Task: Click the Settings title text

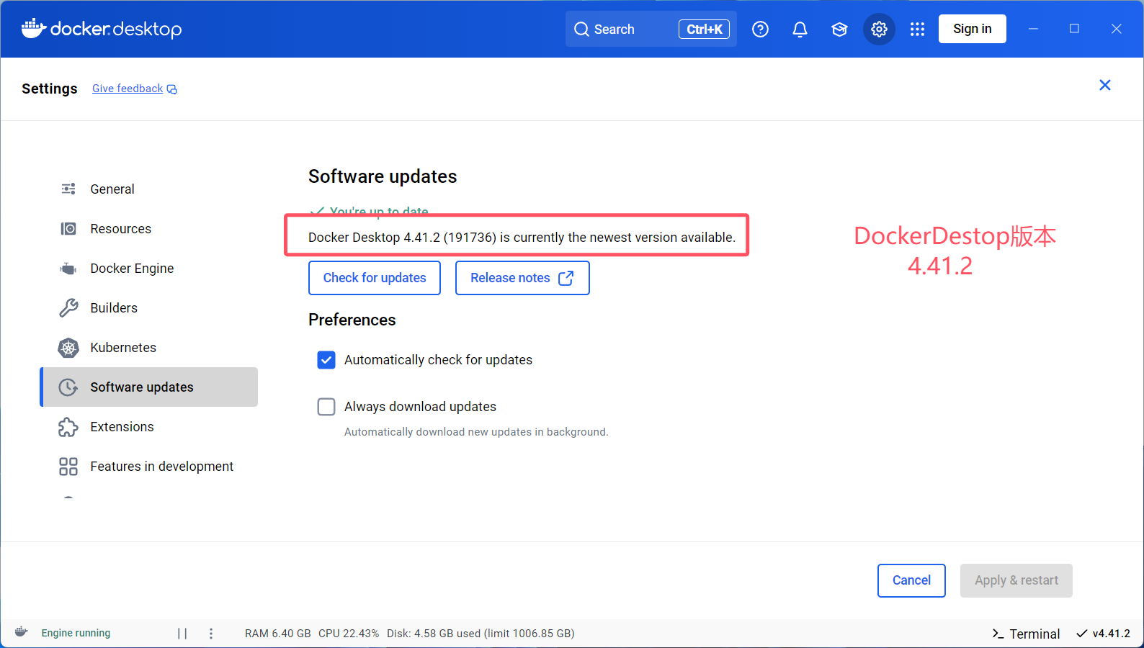Action: pos(50,89)
